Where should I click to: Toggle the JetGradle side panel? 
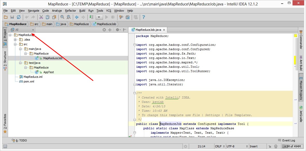tap(301, 114)
